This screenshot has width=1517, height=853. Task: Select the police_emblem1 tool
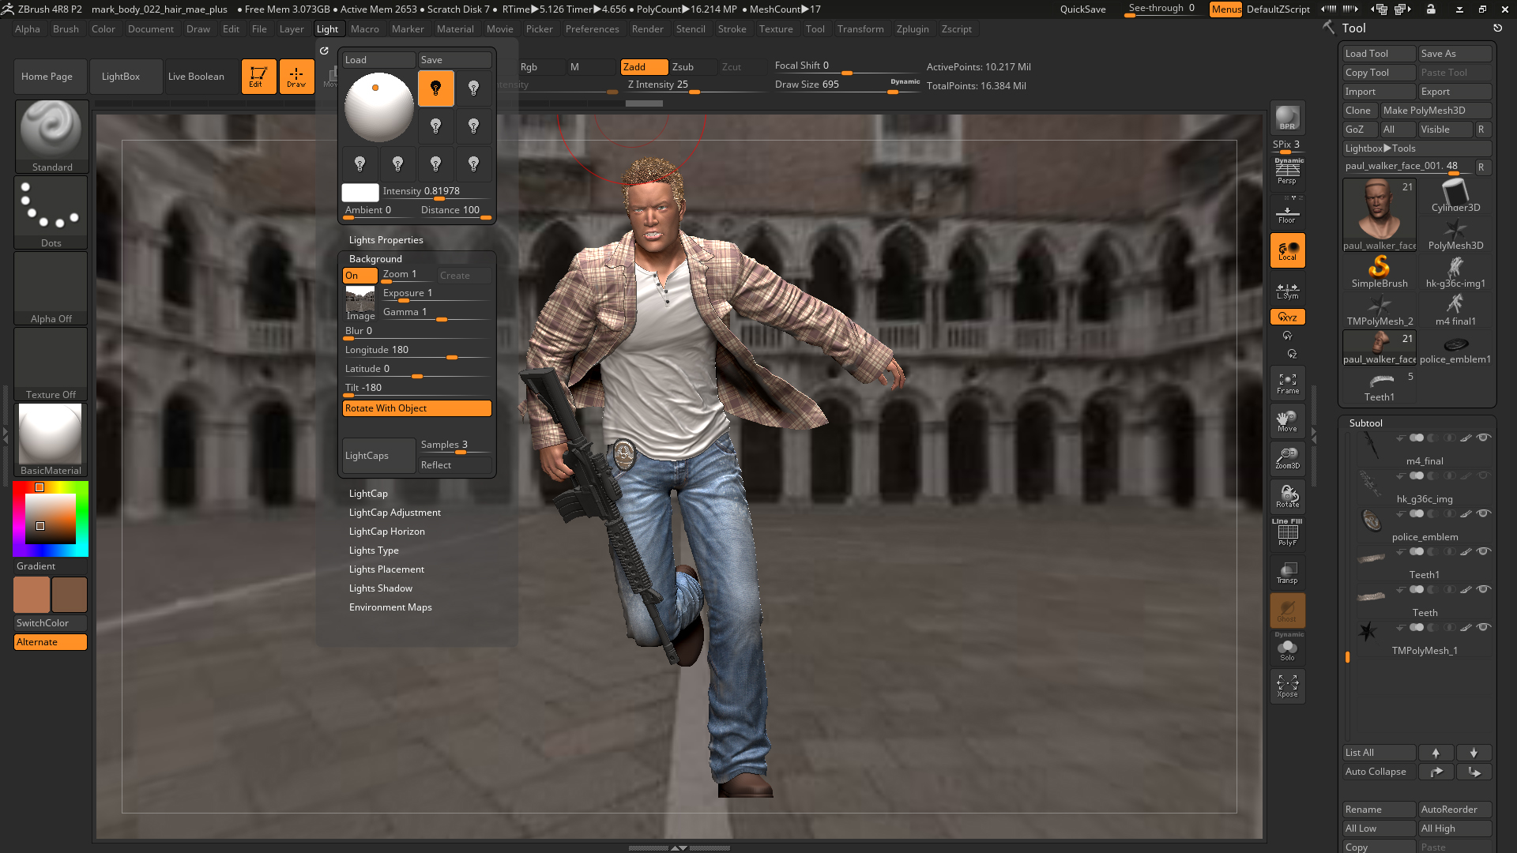pos(1455,348)
